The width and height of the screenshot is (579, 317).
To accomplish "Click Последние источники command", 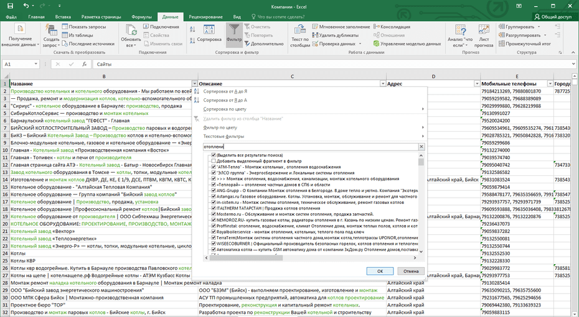I will pyautogui.click(x=88, y=44).
